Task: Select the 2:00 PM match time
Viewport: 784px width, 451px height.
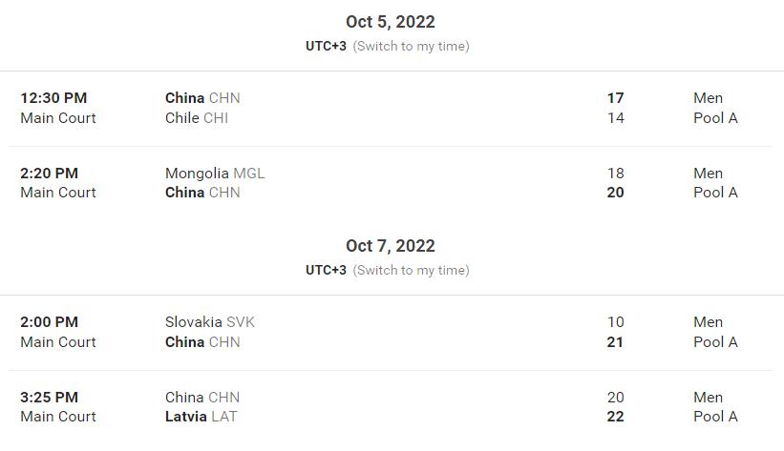Action: [x=49, y=322]
